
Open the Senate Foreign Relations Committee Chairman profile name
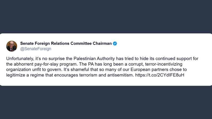pos(66,43)
